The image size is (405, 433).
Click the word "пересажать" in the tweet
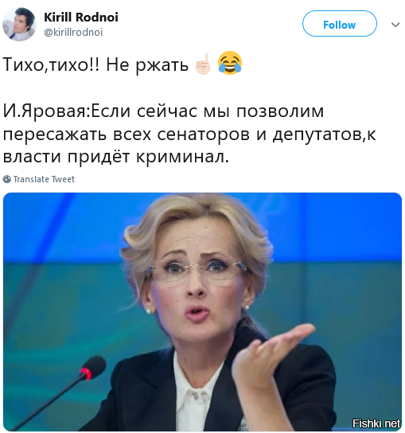pyautogui.click(x=55, y=135)
